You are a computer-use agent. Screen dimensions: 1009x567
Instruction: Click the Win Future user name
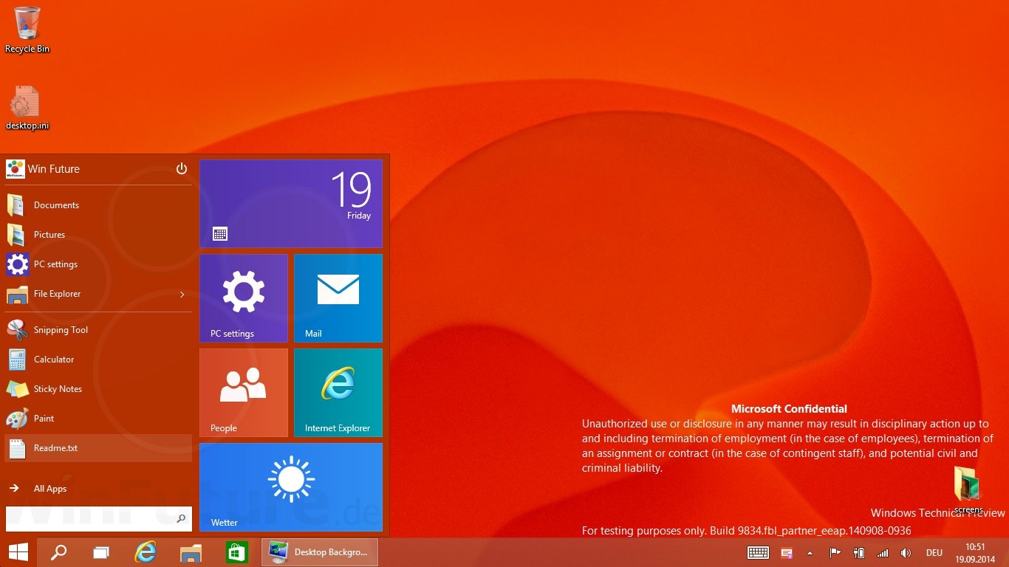coord(54,169)
